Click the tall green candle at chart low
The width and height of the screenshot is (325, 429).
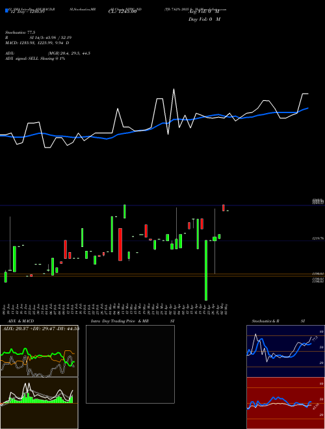[x=206, y=270]
